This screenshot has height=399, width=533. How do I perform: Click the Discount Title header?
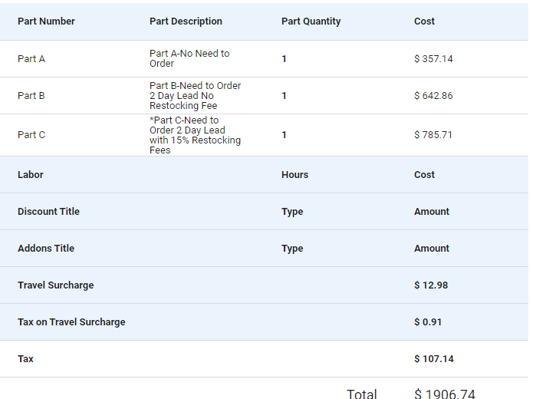click(48, 211)
